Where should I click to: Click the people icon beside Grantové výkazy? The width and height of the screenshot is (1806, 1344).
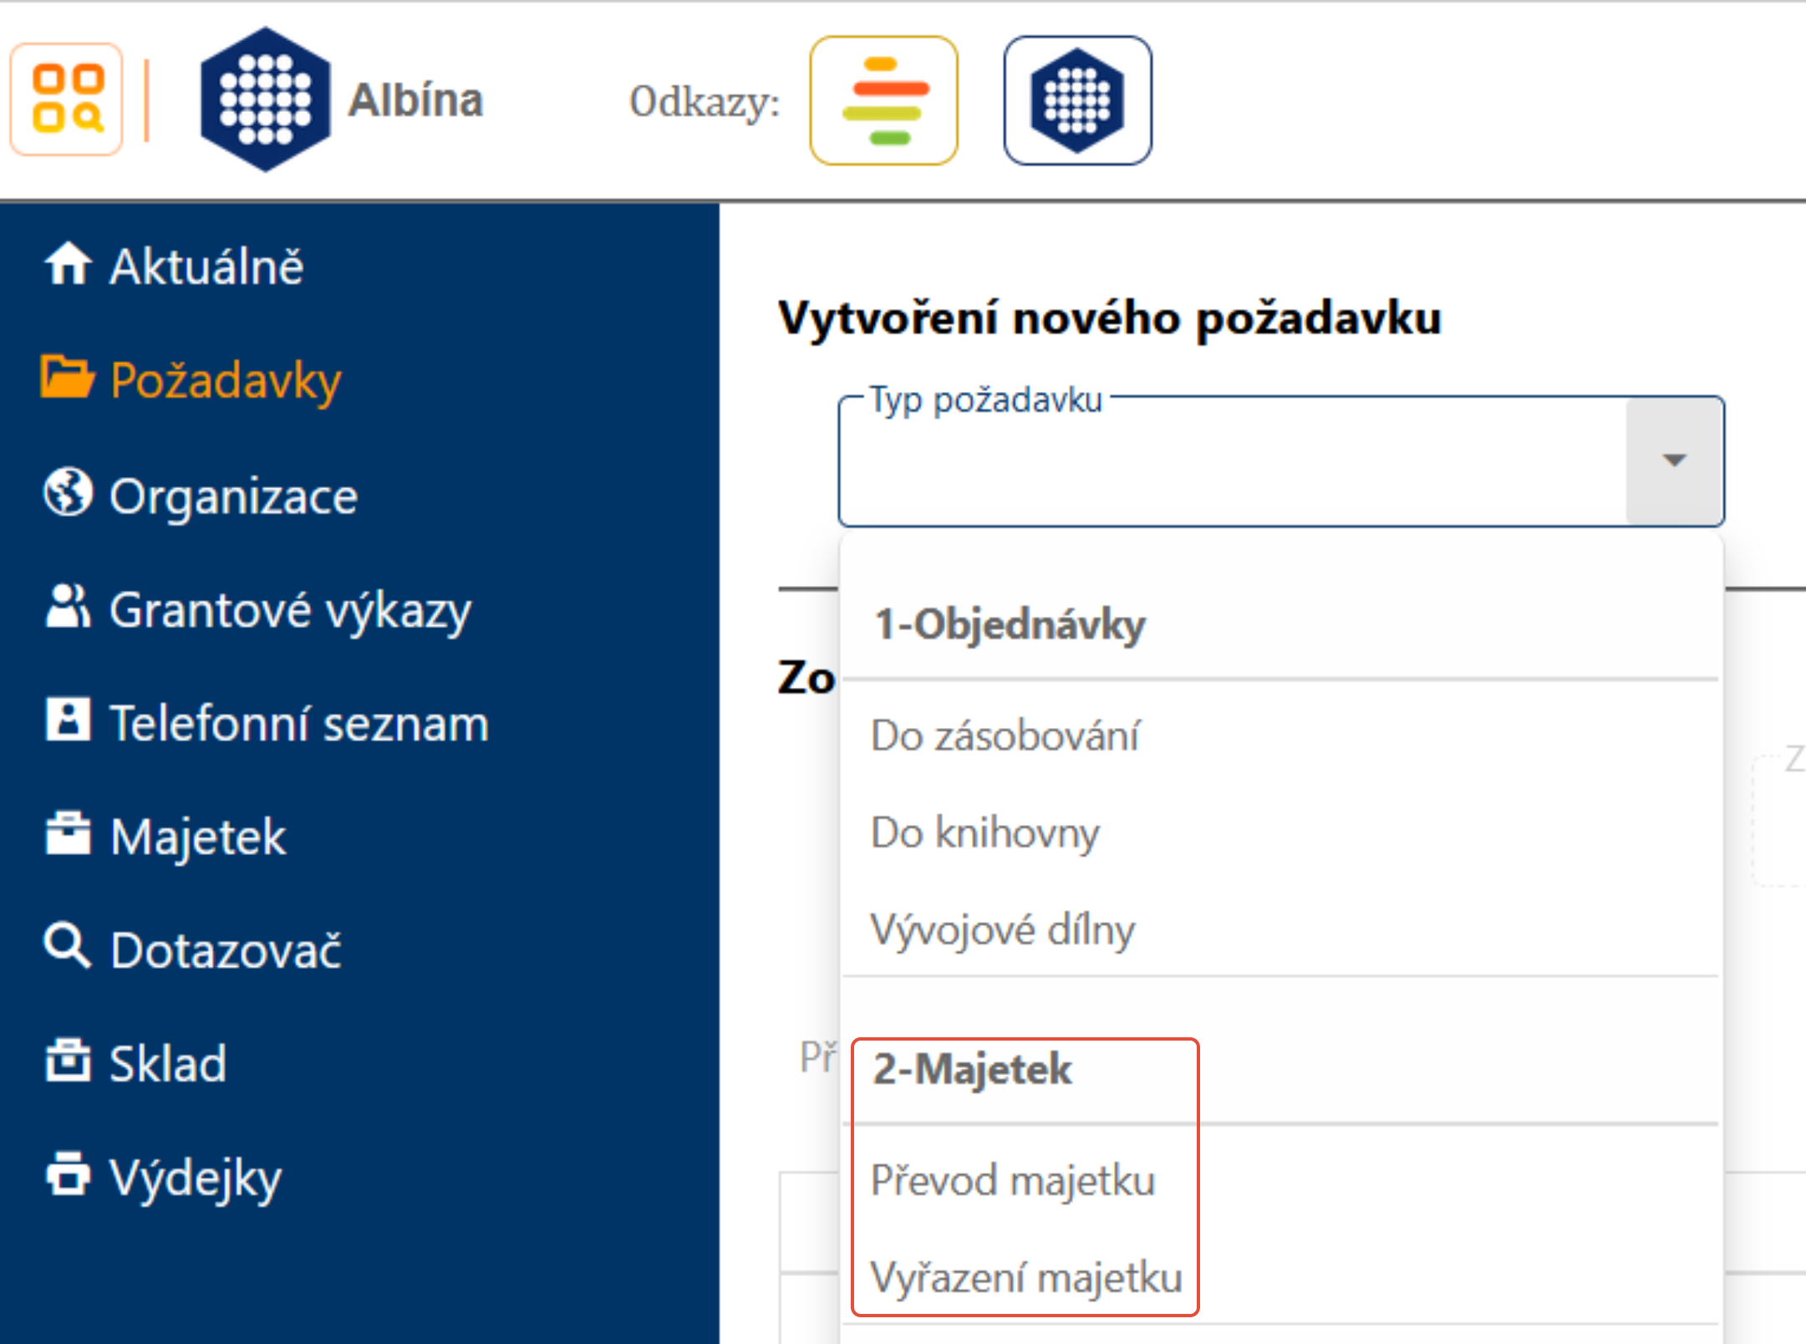tap(67, 607)
